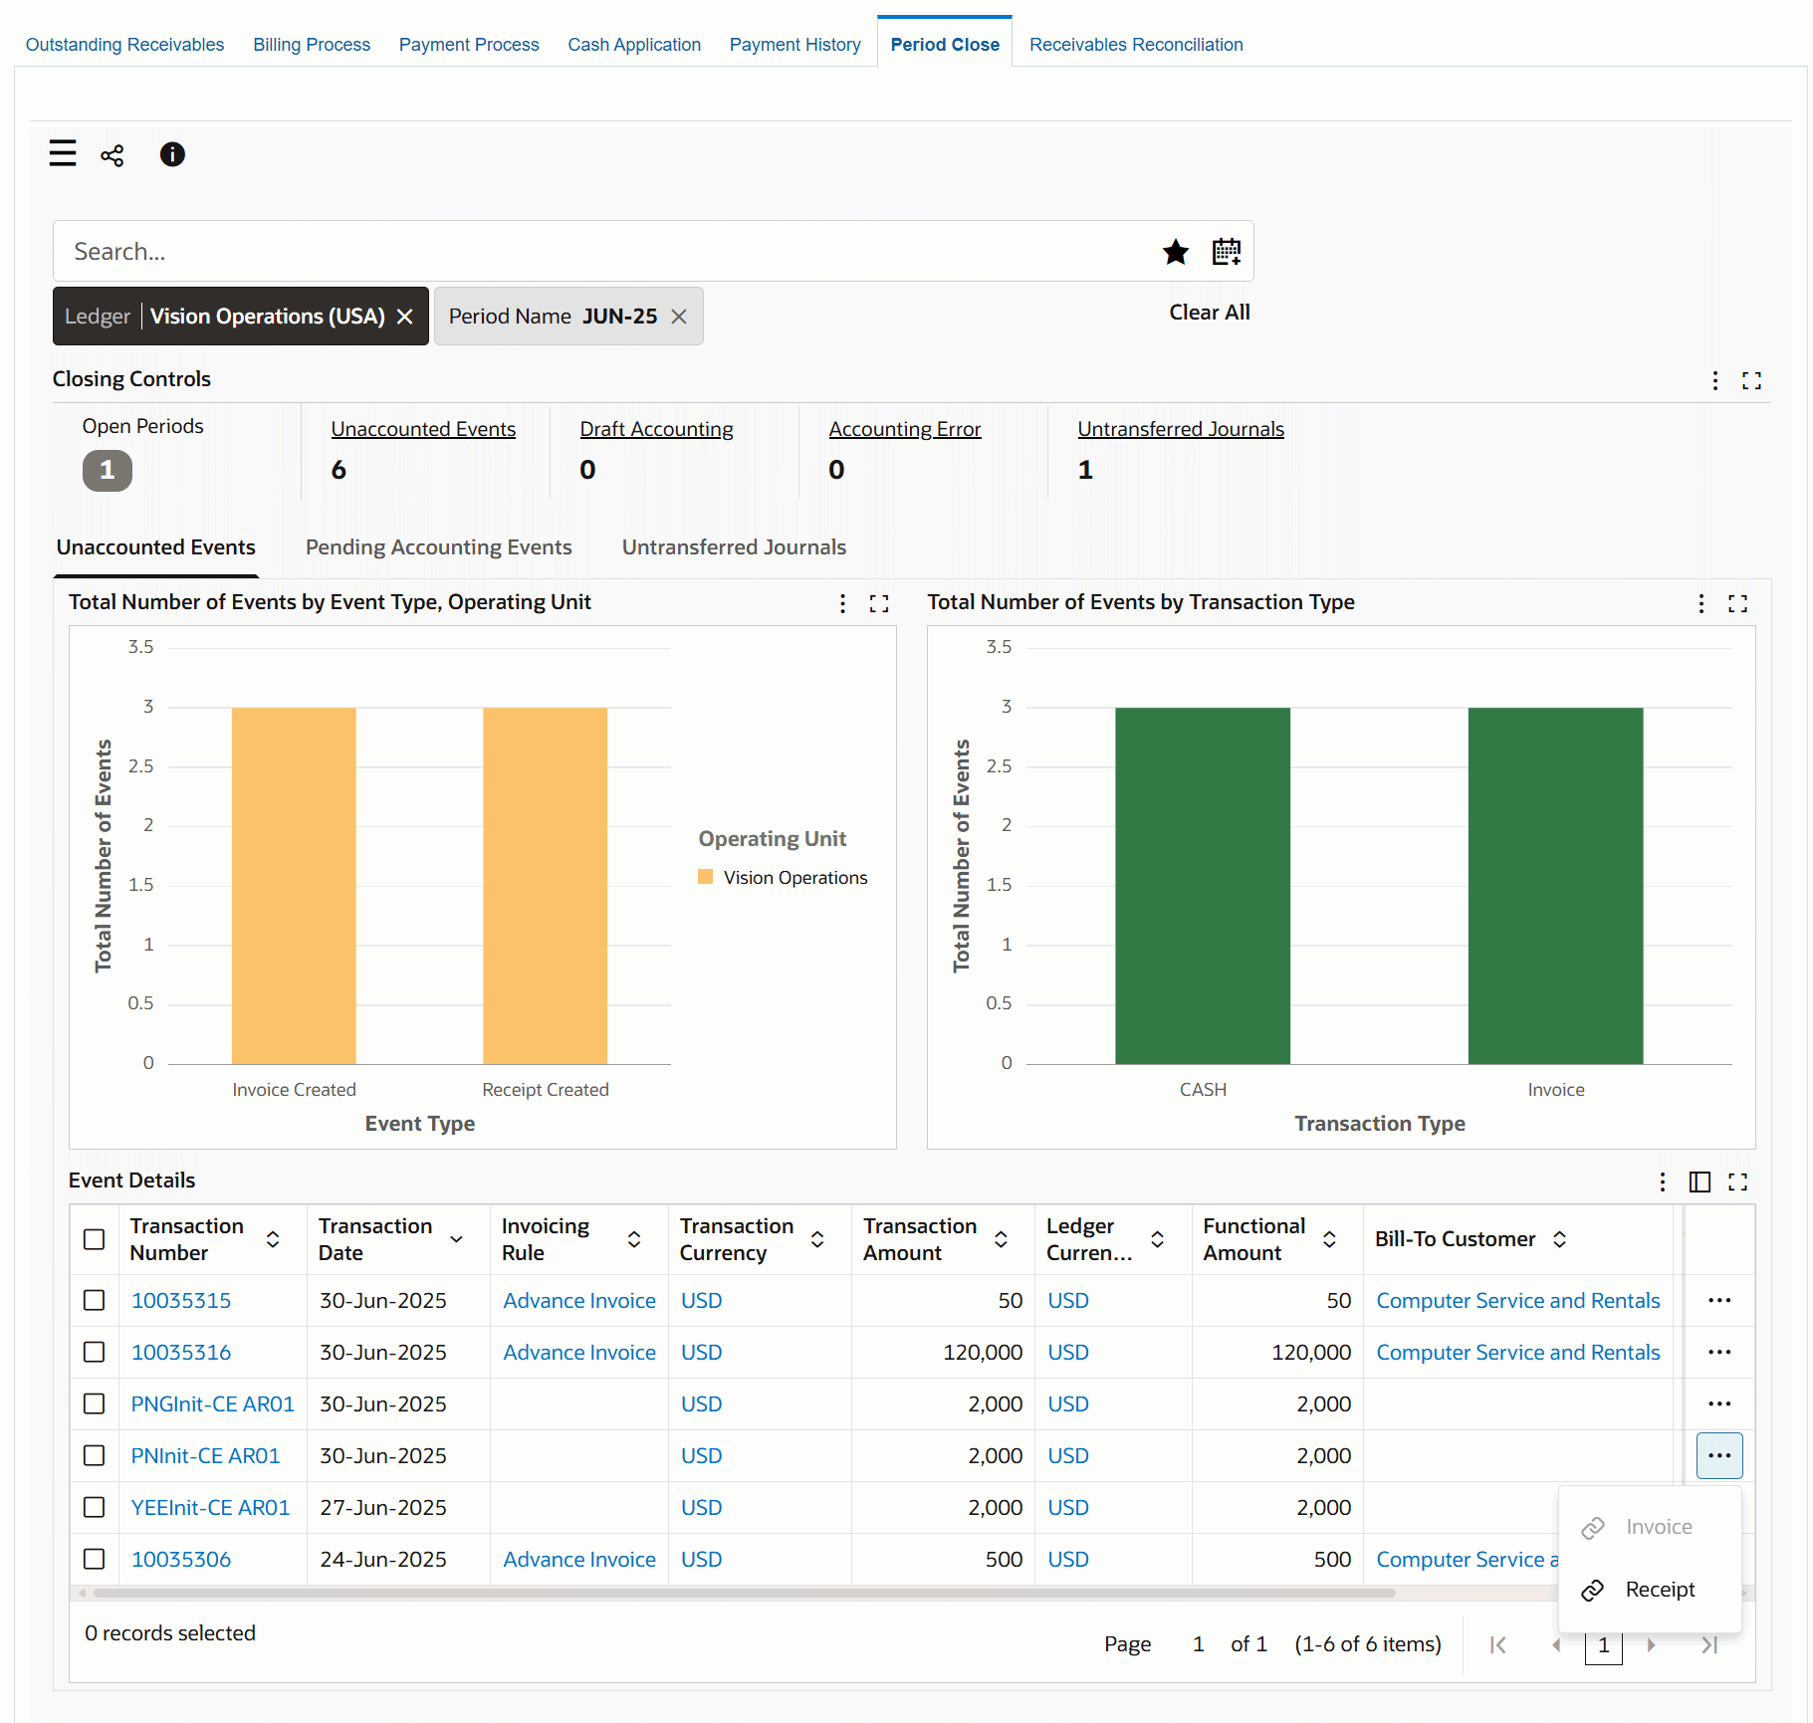The height and width of the screenshot is (1723, 1813).
Task: Switch to Billing Process tab
Action: [x=312, y=45]
